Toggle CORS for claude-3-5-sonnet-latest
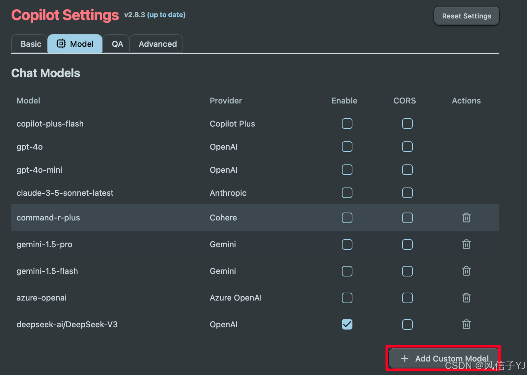Screen dimensions: 527x375 pyautogui.click(x=407, y=193)
